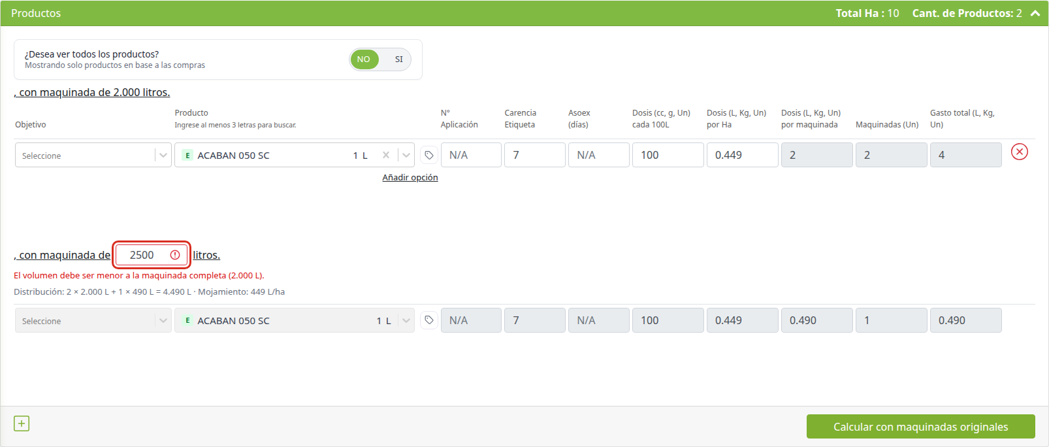Click the Dosis cada 100L field first row
Viewport: 1049px width, 447px height.
[668, 155]
